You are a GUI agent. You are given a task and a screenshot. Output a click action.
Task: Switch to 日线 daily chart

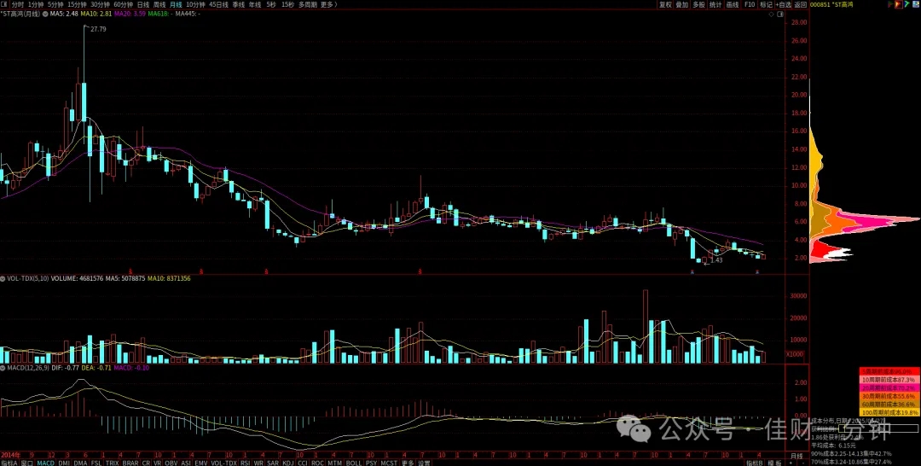(143, 5)
